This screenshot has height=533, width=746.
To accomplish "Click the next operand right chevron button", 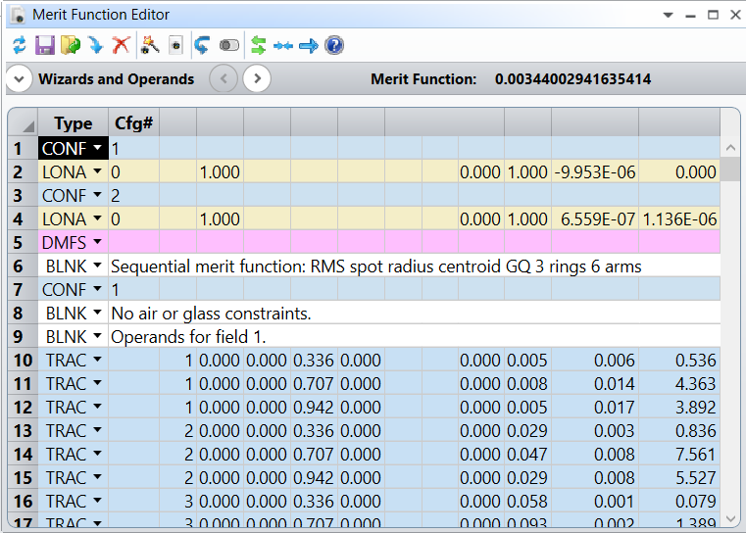I will tap(257, 78).
